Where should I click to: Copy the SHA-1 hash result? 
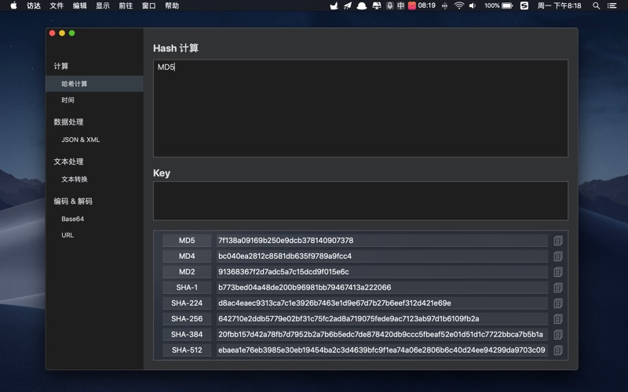tap(558, 288)
